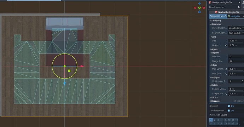Viewport: 244px width, 127px height.
Task: Expand the Sampling section
Action: 215,21
